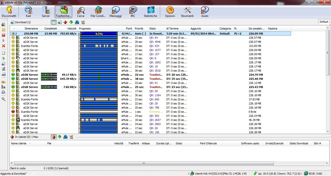Sort by Categoria column header
Image resolution: width=331 pixels, height=176 pixels.
(x=225, y=29)
